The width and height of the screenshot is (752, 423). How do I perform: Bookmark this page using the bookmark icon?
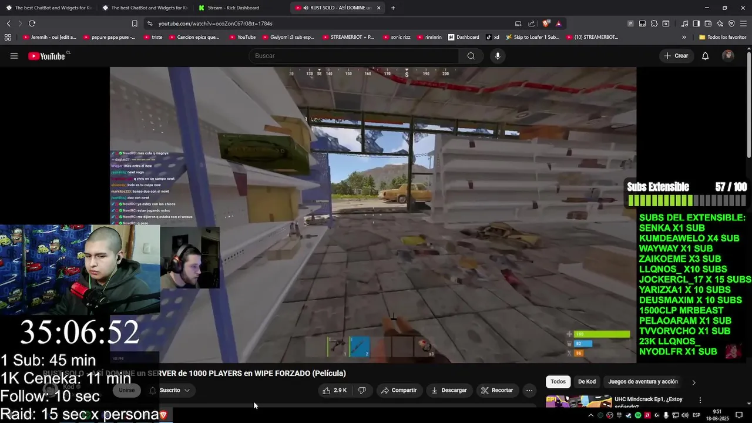pos(135,23)
